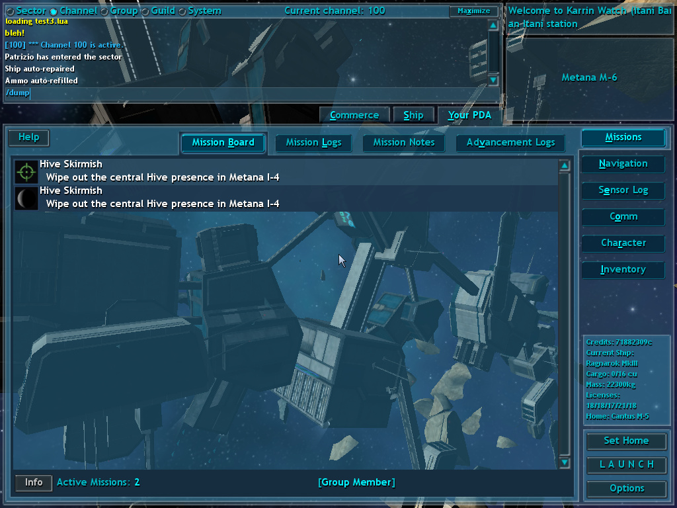The height and width of the screenshot is (508, 677).
Task: Enable the System chat radio button
Action: coord(182,11)
